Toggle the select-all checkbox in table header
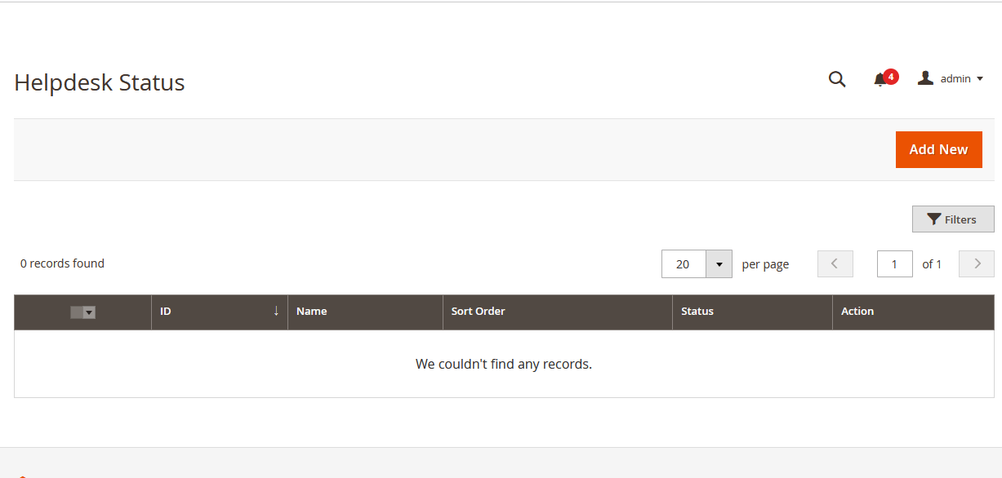This screenshot has width=1002, height=478. click(x=77, y=312)
